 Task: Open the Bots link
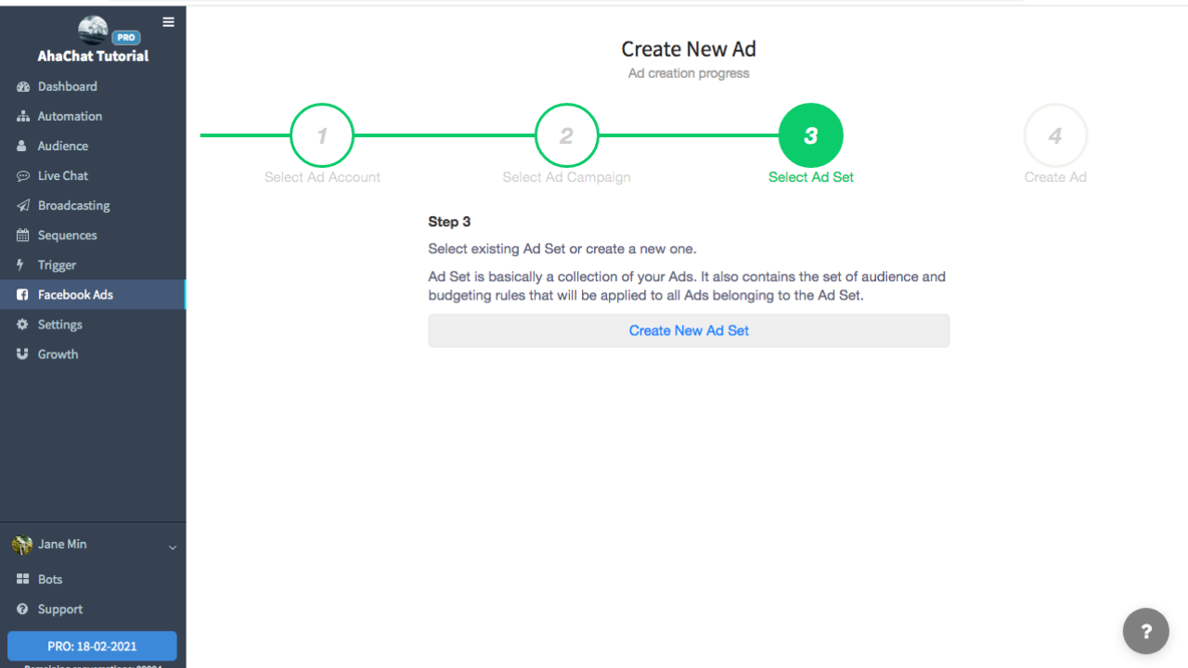coord(93,579)
